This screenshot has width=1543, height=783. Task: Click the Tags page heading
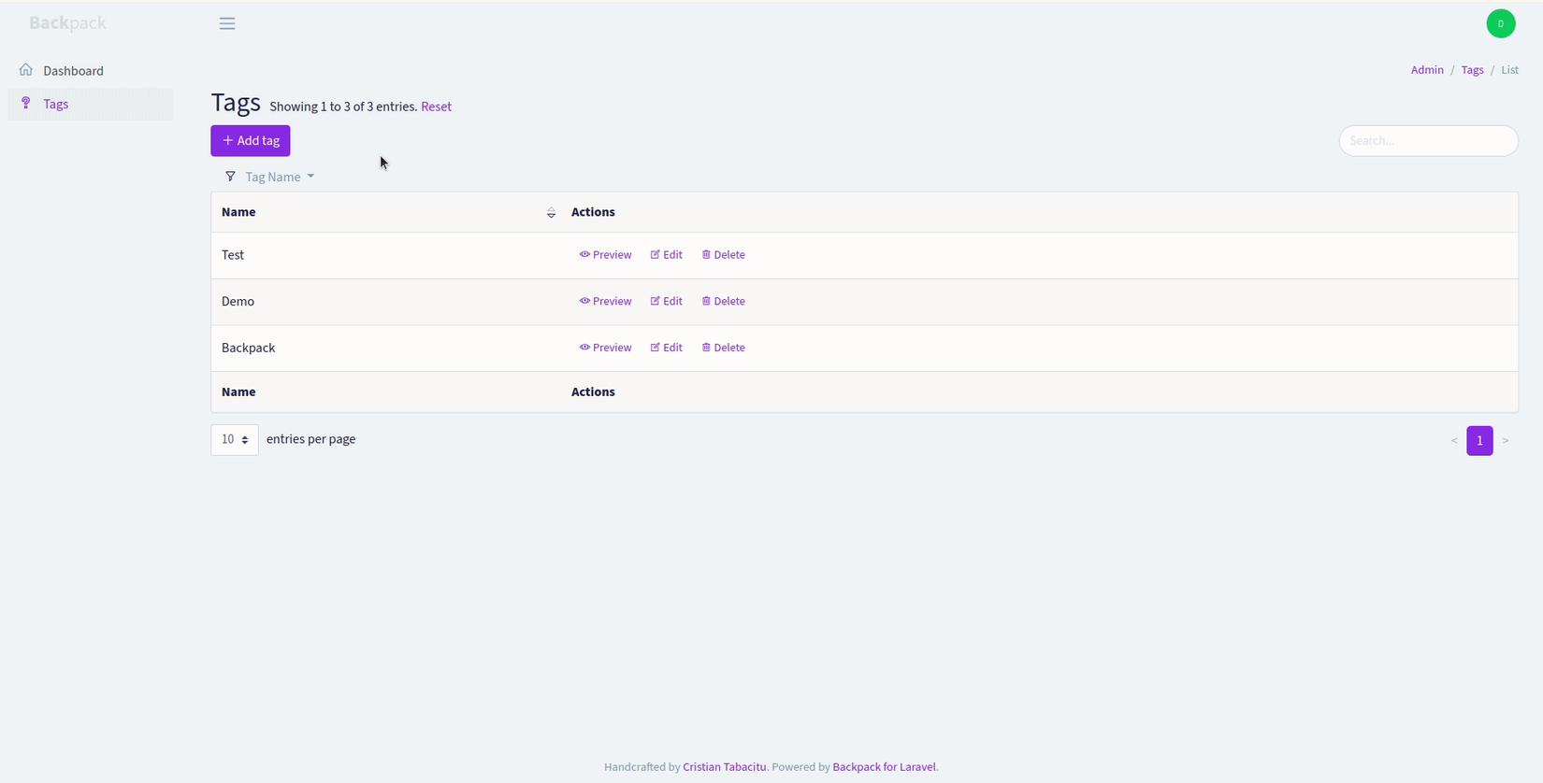[236, 103]
